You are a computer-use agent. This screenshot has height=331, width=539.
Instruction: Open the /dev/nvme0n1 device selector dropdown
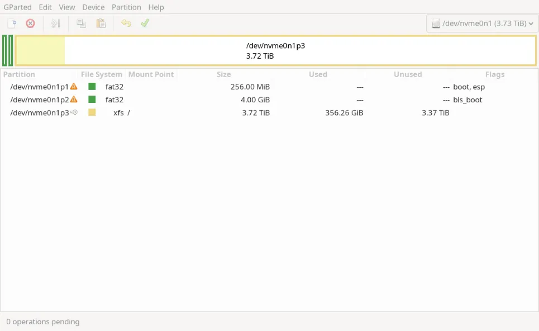(482, 23)
